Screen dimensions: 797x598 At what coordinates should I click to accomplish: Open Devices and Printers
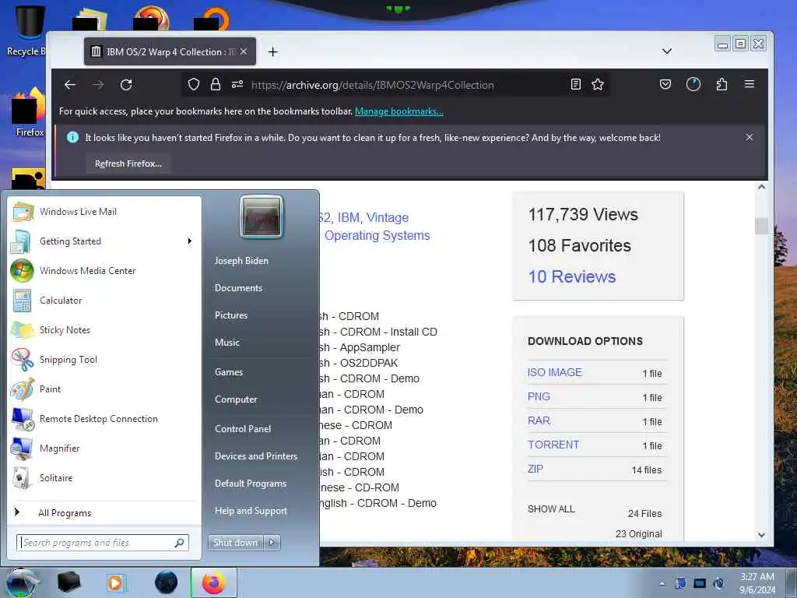coord(256,456)
